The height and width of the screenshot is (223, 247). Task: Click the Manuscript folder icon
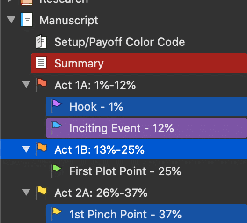pos(26,20)
